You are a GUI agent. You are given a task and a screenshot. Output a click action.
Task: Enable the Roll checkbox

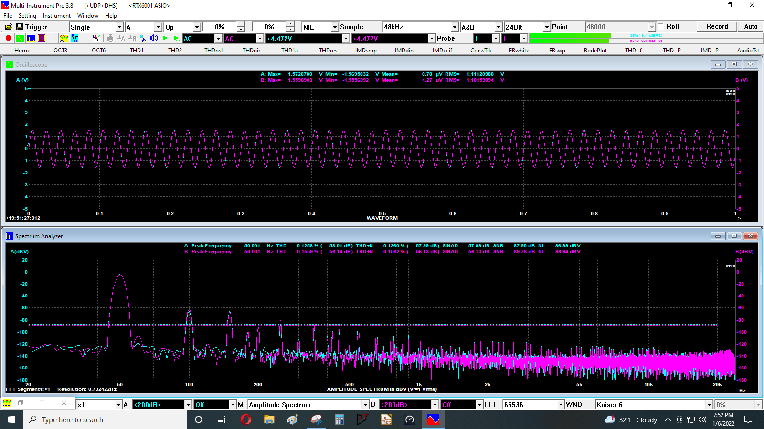pos(661,26)
